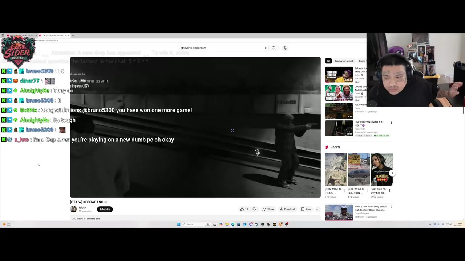Screen dimensions: 465x261
Task: Download the video using the Download button
Action: [x=287, y=209]
